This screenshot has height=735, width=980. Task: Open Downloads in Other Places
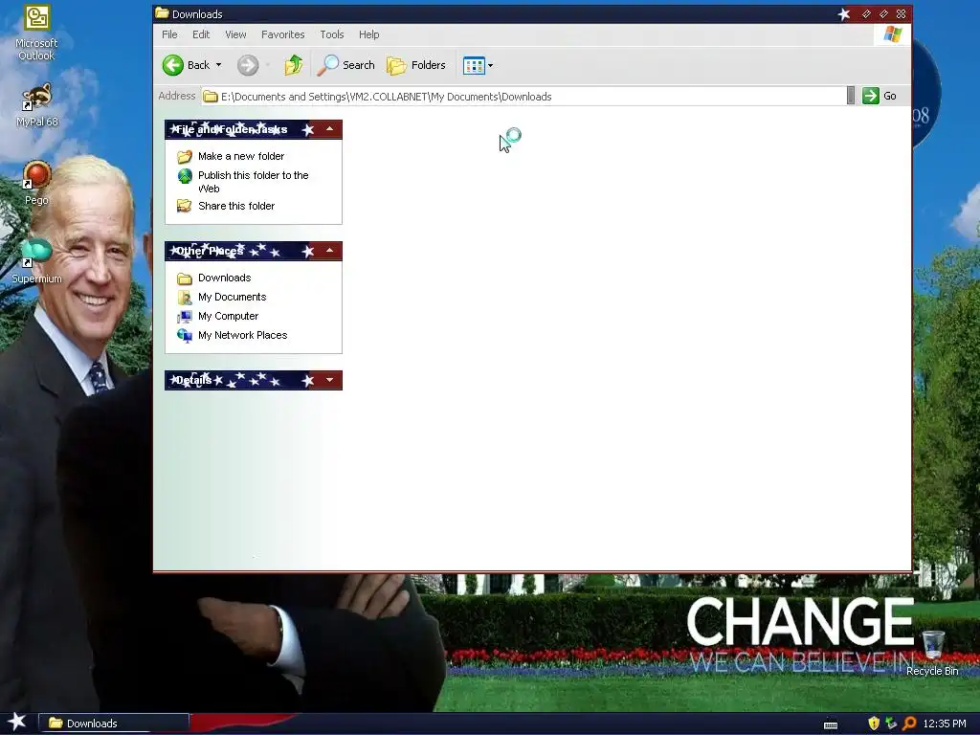(224, 278)
